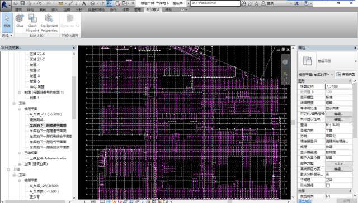
Task: Open the floor plan view selector dropdown
Action: click(x=316, y=74)
